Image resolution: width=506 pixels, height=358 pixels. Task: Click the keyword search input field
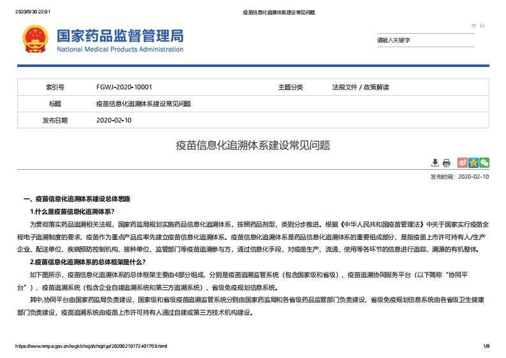[424, 40]
